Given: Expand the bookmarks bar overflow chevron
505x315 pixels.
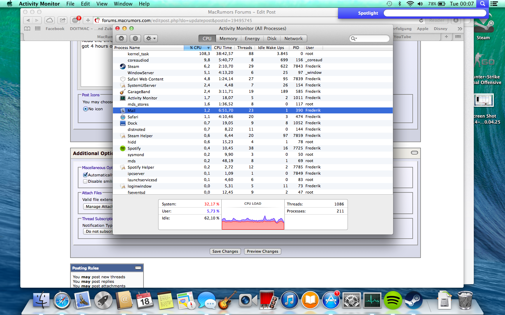Looking at the screenshot, I should [460, 29].
